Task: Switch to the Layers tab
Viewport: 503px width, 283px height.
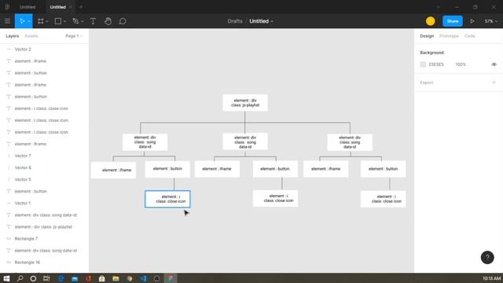Action: (x=13, y=36)
